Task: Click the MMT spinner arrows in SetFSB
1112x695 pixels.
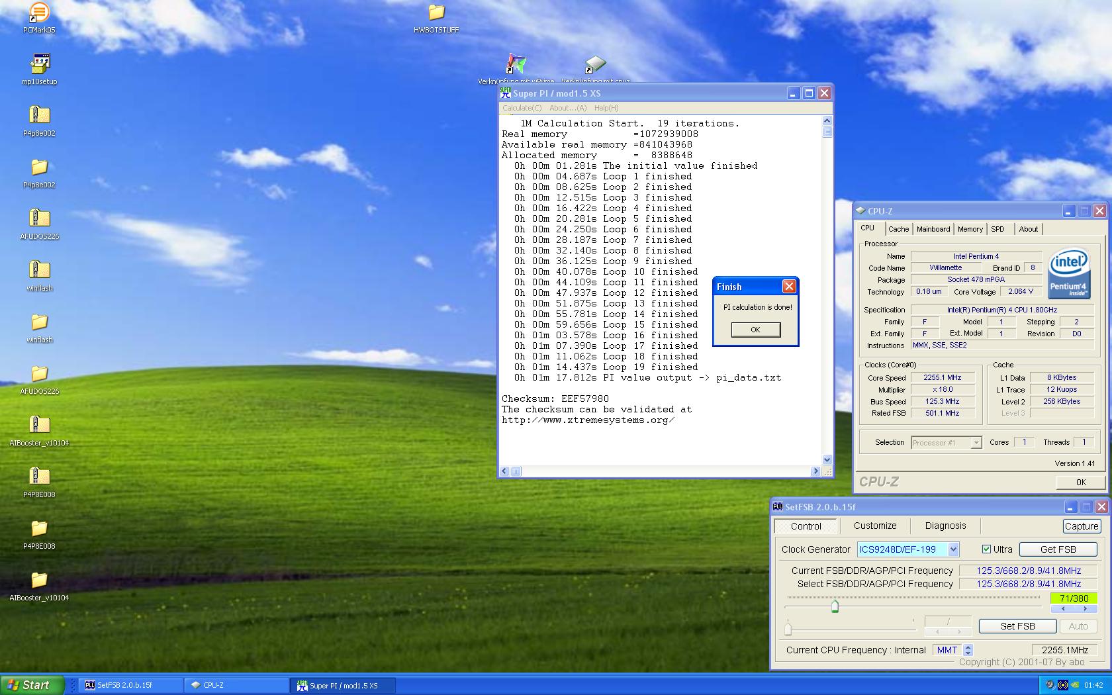Action: [968, 650]
